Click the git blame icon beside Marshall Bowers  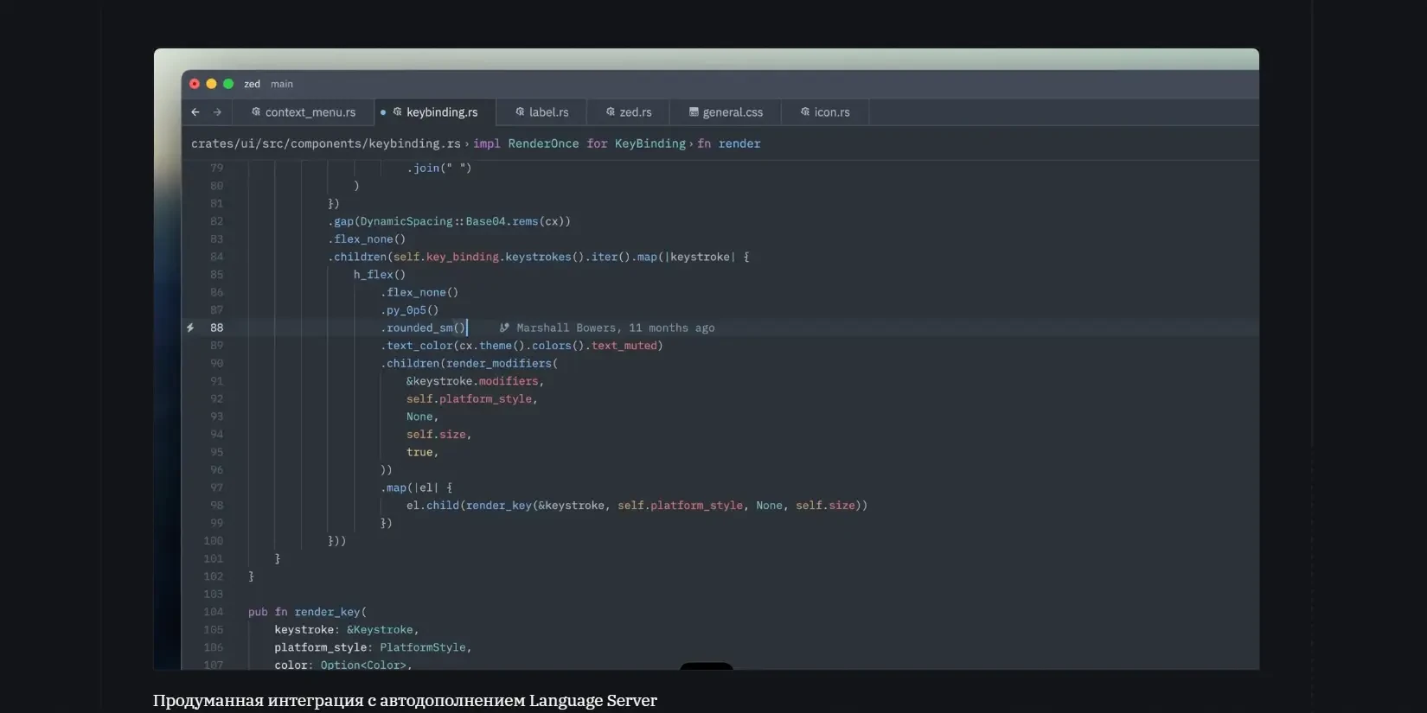pos(504,328)
